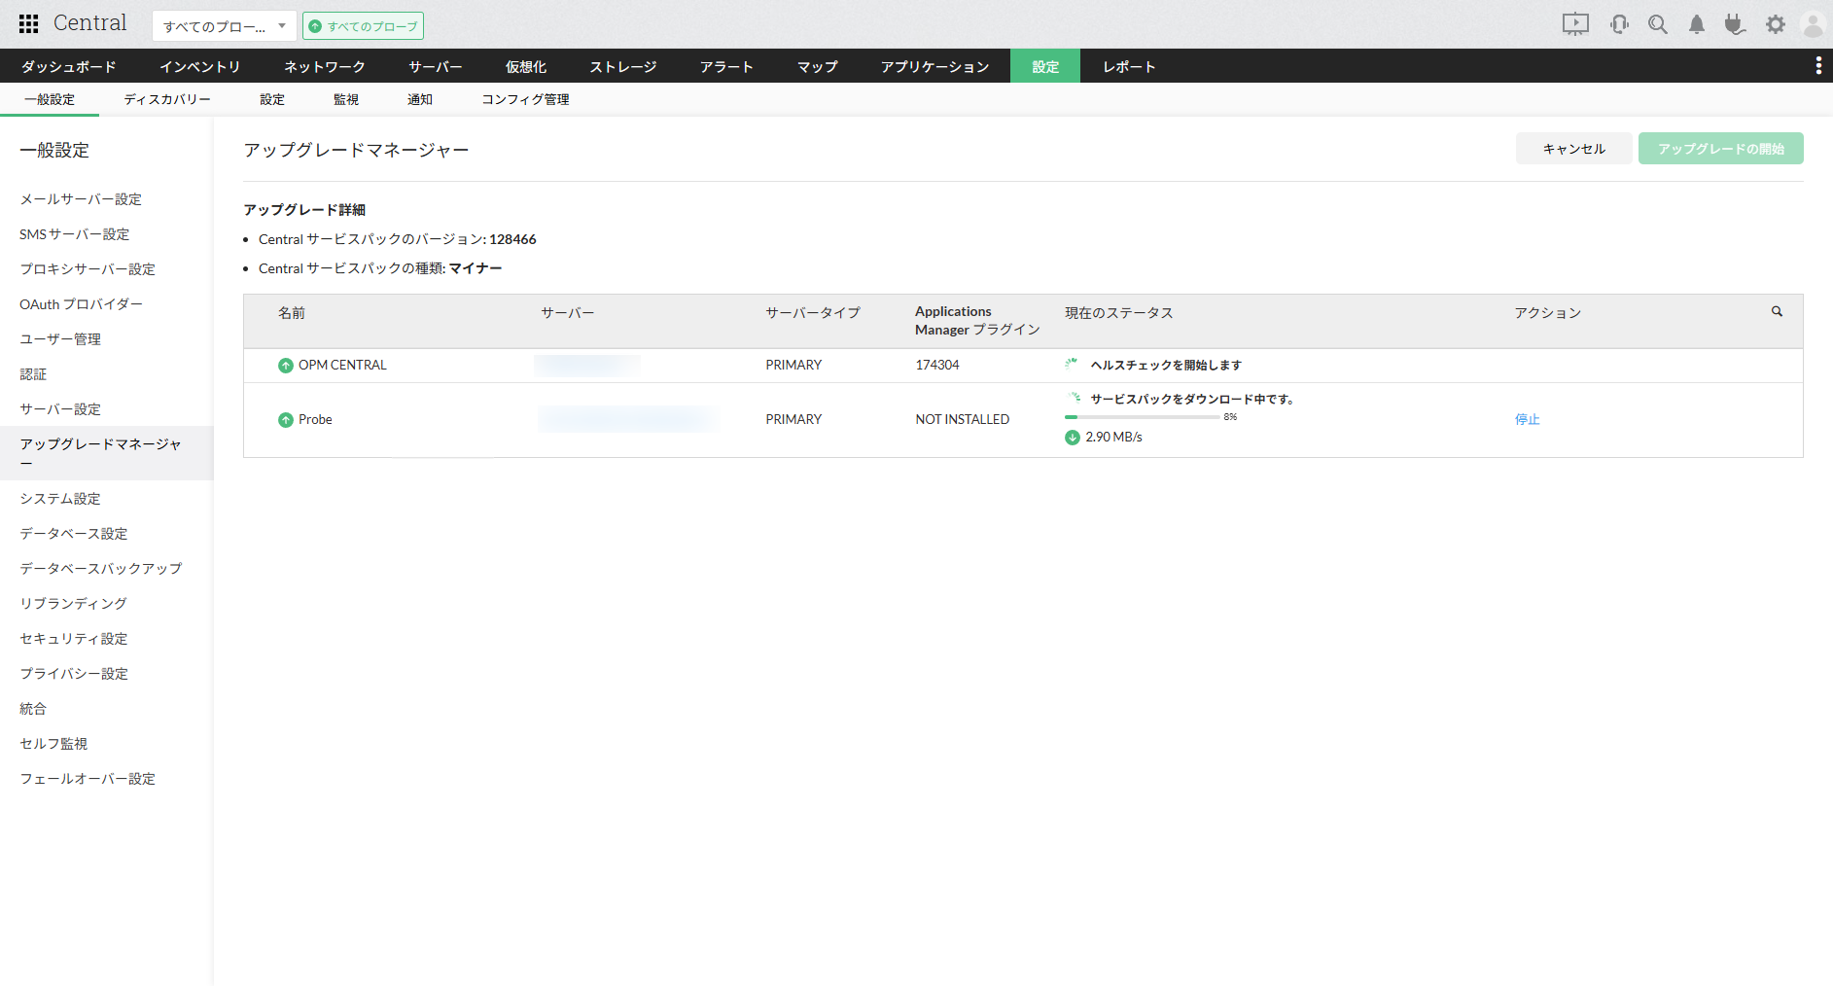This screenshot has height=986, width=1833.
Task: Click the サーバータイプ column header
Action: (x=813, y=313)
